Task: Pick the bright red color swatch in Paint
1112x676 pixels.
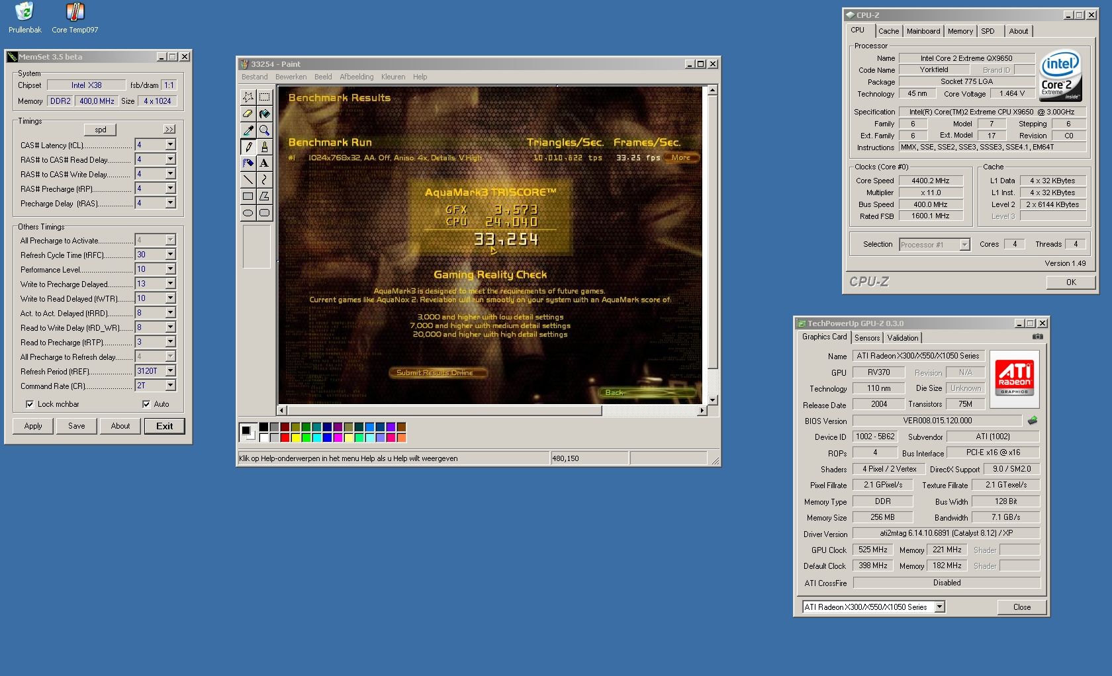Action: (285, 437)
